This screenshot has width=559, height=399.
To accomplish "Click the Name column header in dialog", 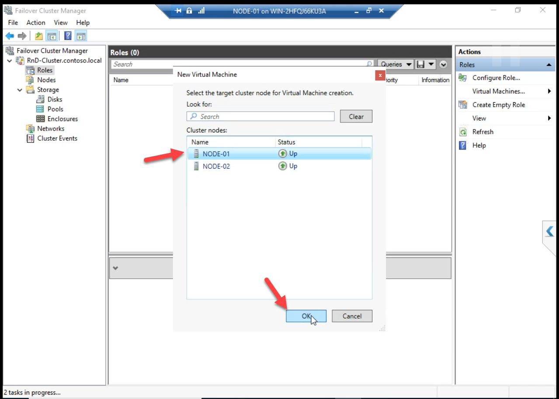I will (x=200, y=142).
